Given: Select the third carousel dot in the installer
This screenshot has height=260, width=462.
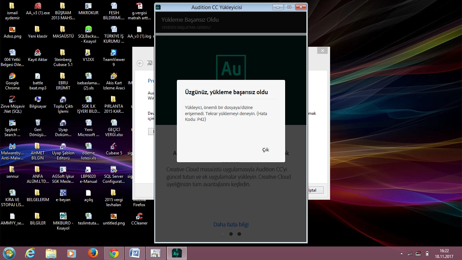Looking at the screenshot, I should click(239, 234).
